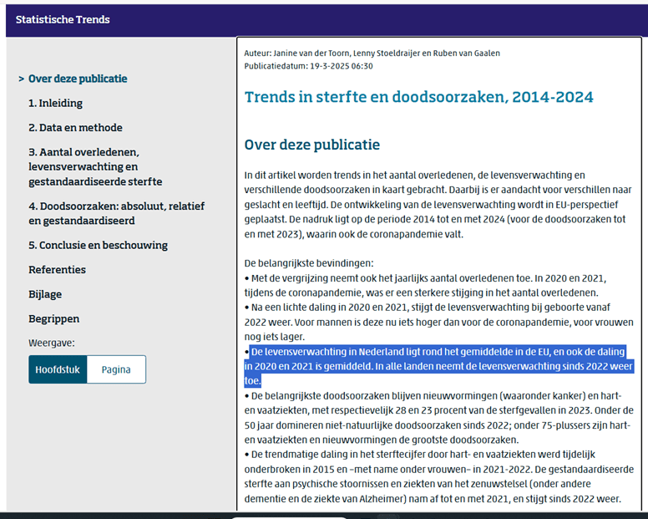Open chapter 4. Doodsoorzaken: absoluut, relatief

(116, 213)
